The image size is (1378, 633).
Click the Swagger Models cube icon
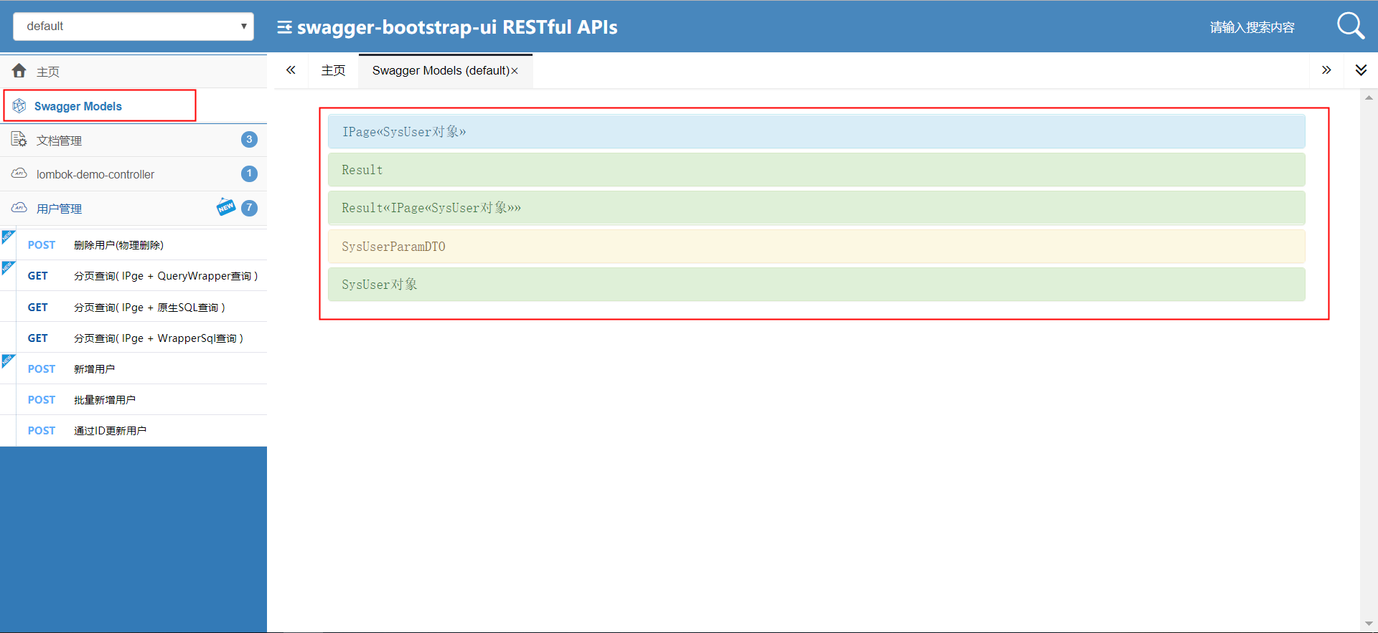(x=19, y=106)
